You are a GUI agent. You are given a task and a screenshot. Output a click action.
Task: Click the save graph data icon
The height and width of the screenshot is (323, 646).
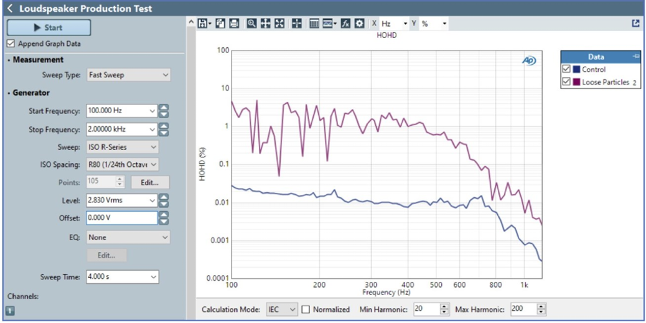(x=202, y=24)
